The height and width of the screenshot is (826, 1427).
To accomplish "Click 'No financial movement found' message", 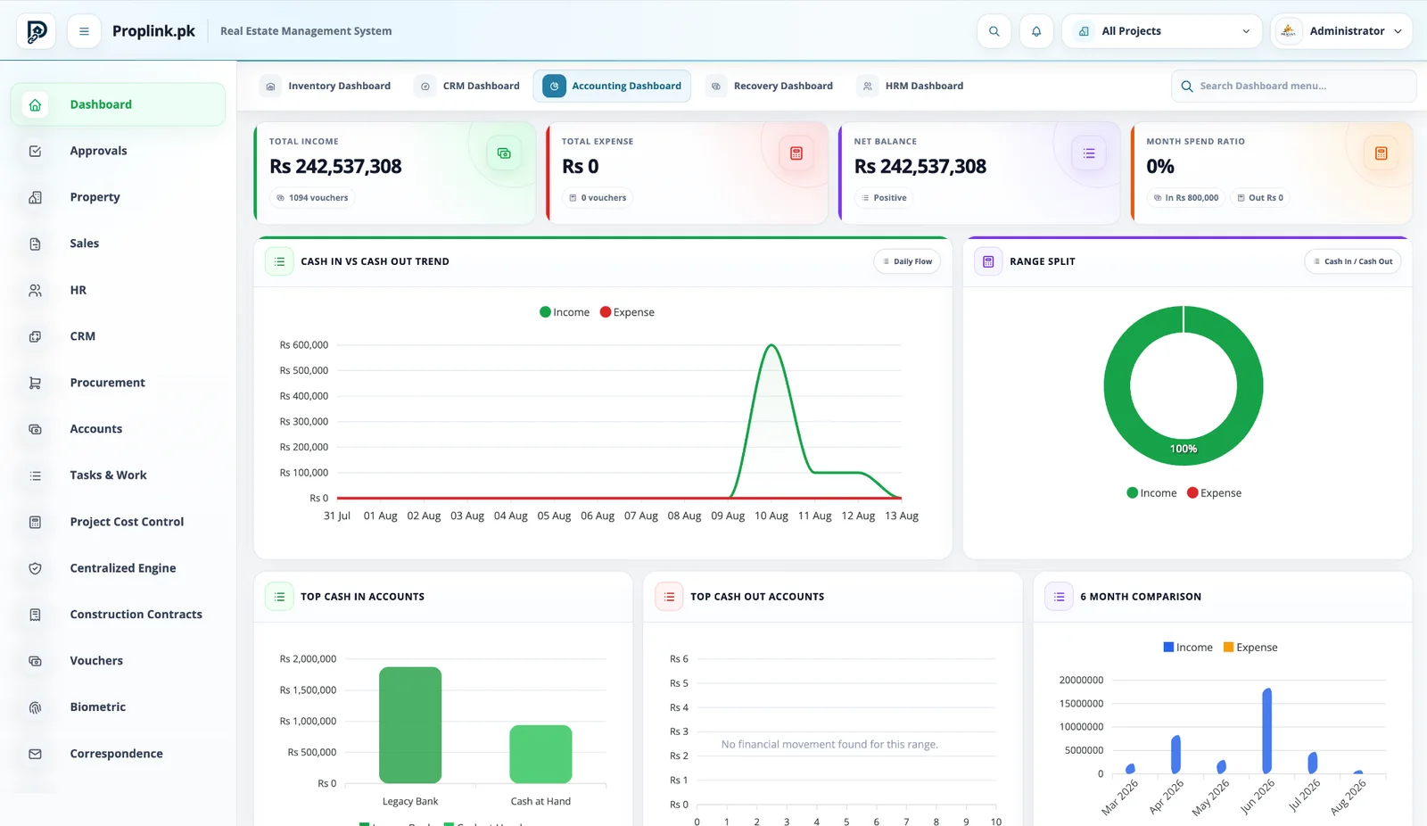I will point(829,745).
